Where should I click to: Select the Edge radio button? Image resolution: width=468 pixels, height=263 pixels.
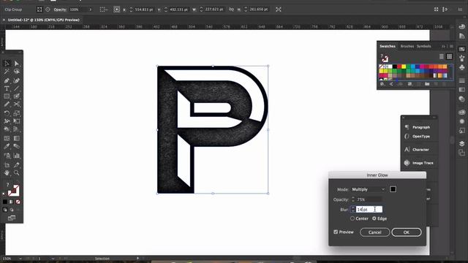[x=374, y=218]
